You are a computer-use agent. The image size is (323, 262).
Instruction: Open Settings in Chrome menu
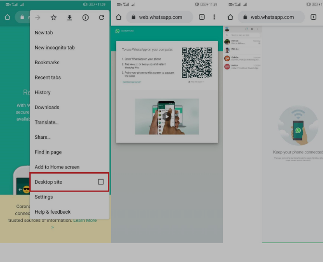pos(69,197)
